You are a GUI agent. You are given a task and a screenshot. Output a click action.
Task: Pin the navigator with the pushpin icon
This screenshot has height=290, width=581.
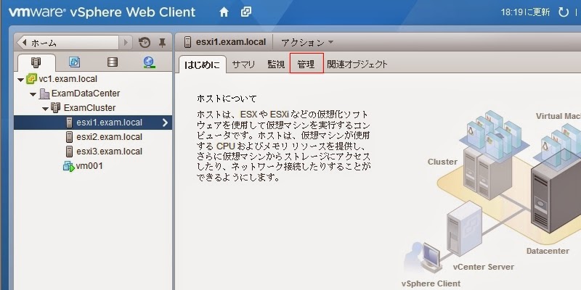point(162,43)
